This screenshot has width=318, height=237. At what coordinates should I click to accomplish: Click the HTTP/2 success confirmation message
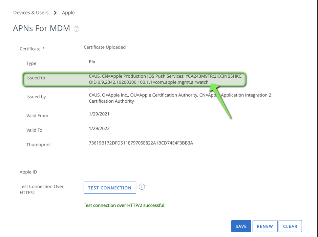pyautogui.click(x=124, y=205)
